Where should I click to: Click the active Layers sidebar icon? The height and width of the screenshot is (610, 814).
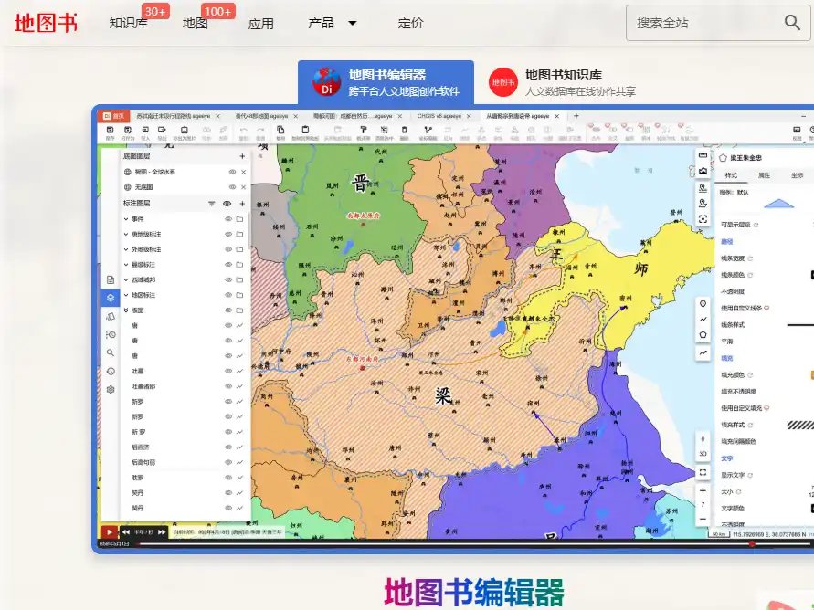coord(111,298)
